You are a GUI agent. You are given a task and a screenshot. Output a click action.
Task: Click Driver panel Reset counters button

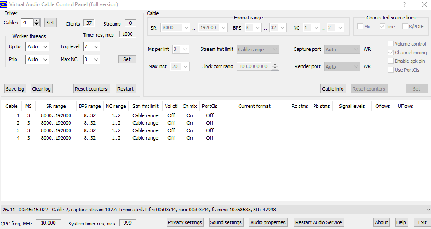coord(91,89)
